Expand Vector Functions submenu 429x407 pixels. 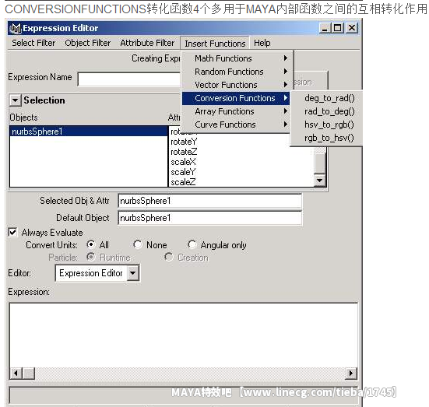point(236,85)
